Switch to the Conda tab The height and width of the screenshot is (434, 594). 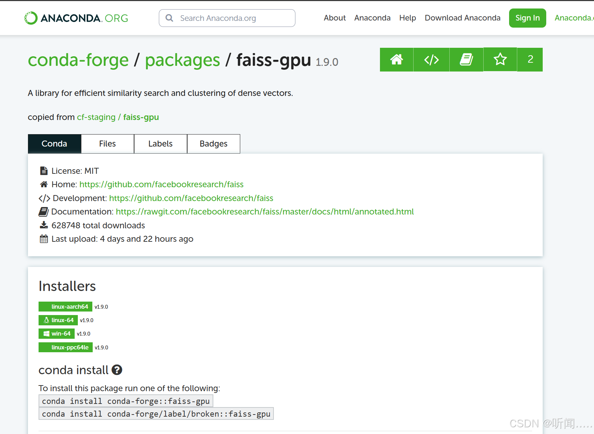54,144
